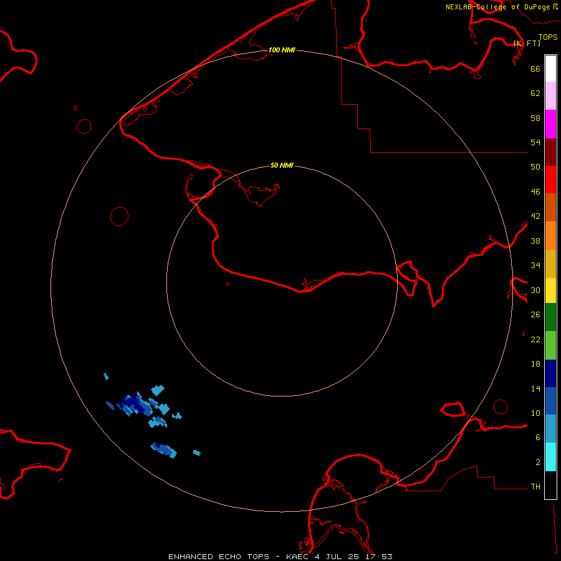Click the 38 legend value
This screenshot has width=561, height=561.
tap(535, 241)
